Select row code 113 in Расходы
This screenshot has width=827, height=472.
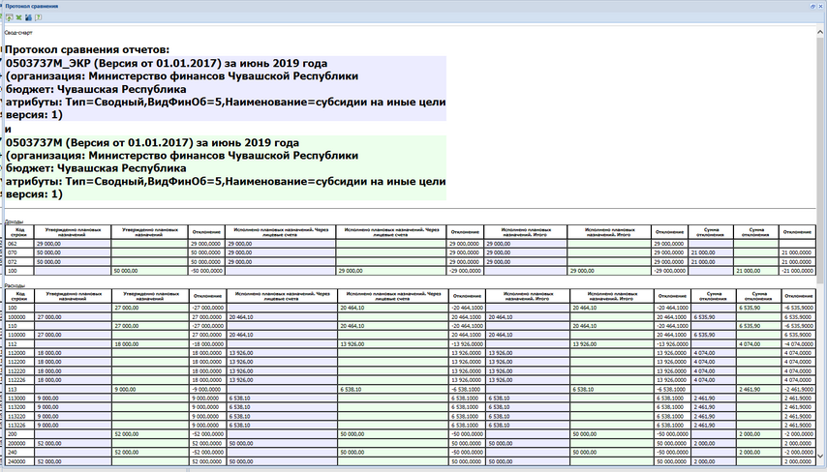[x=20, y=389]
